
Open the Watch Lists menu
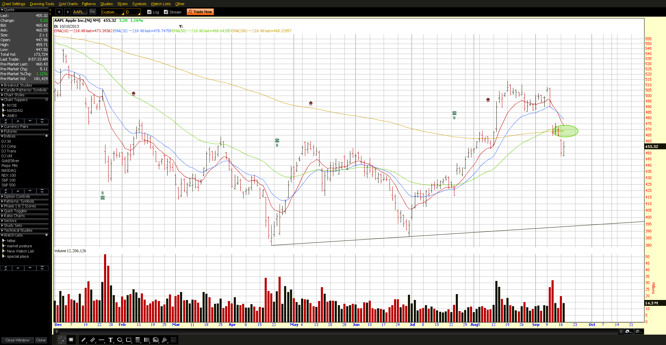(x=161, y=4)
